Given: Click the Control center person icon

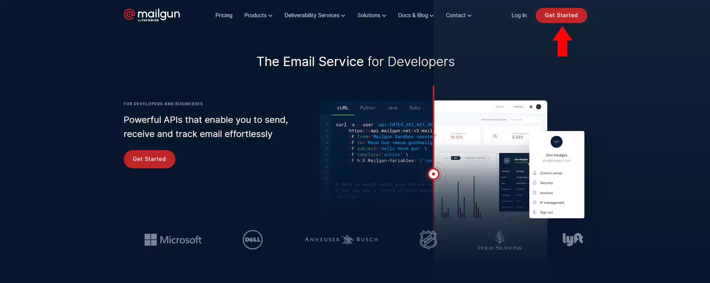Looking at the screenshot, I should point(535,173).
